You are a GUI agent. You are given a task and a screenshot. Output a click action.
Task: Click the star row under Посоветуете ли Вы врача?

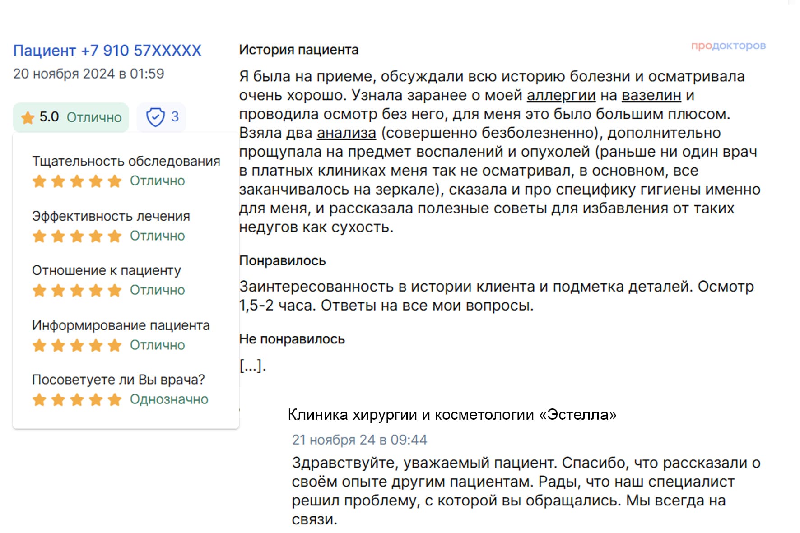click(77, 399)
